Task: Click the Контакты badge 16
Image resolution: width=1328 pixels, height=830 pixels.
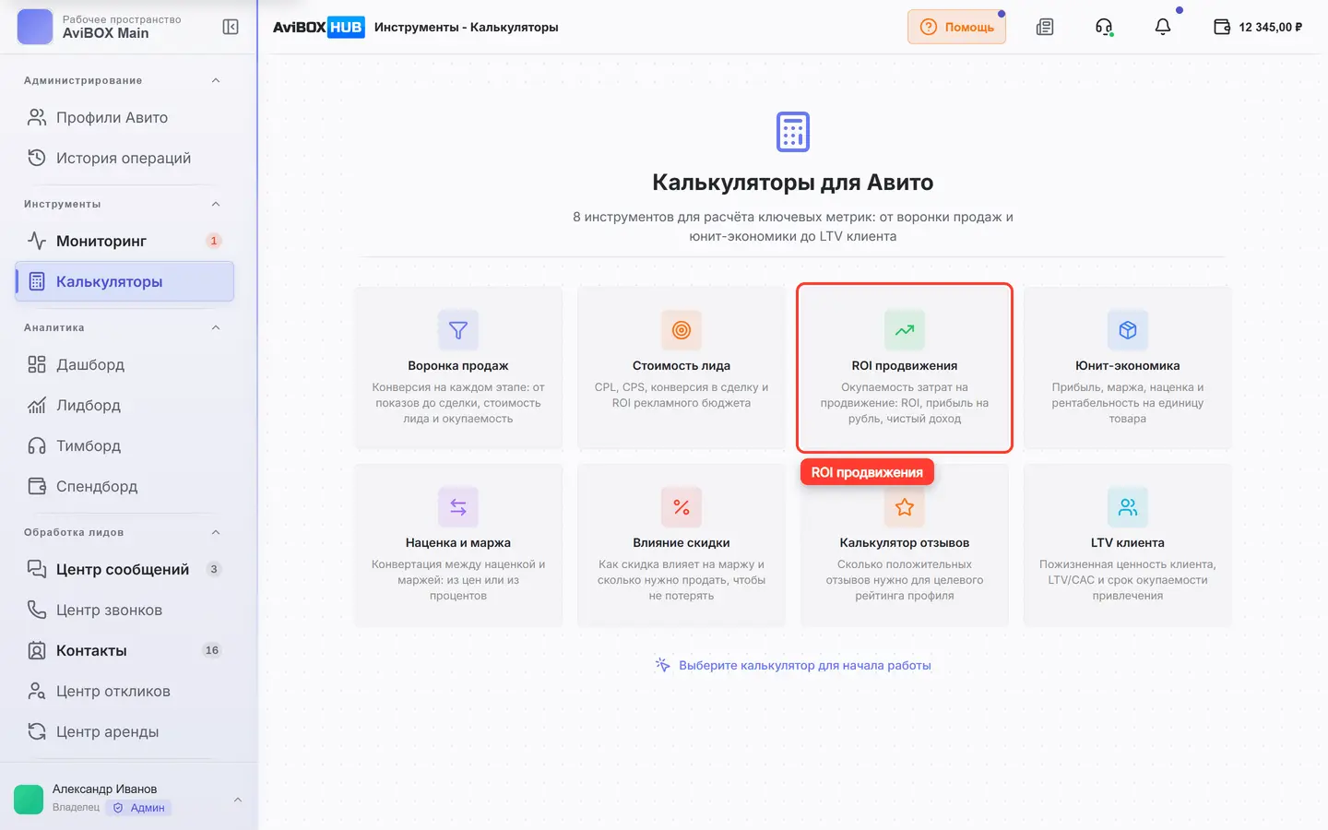Action: (212, 650)
